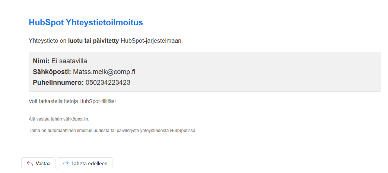
Task: Click the bold 'Puhelinnumero:' label
Action: [x=58, y=83]
